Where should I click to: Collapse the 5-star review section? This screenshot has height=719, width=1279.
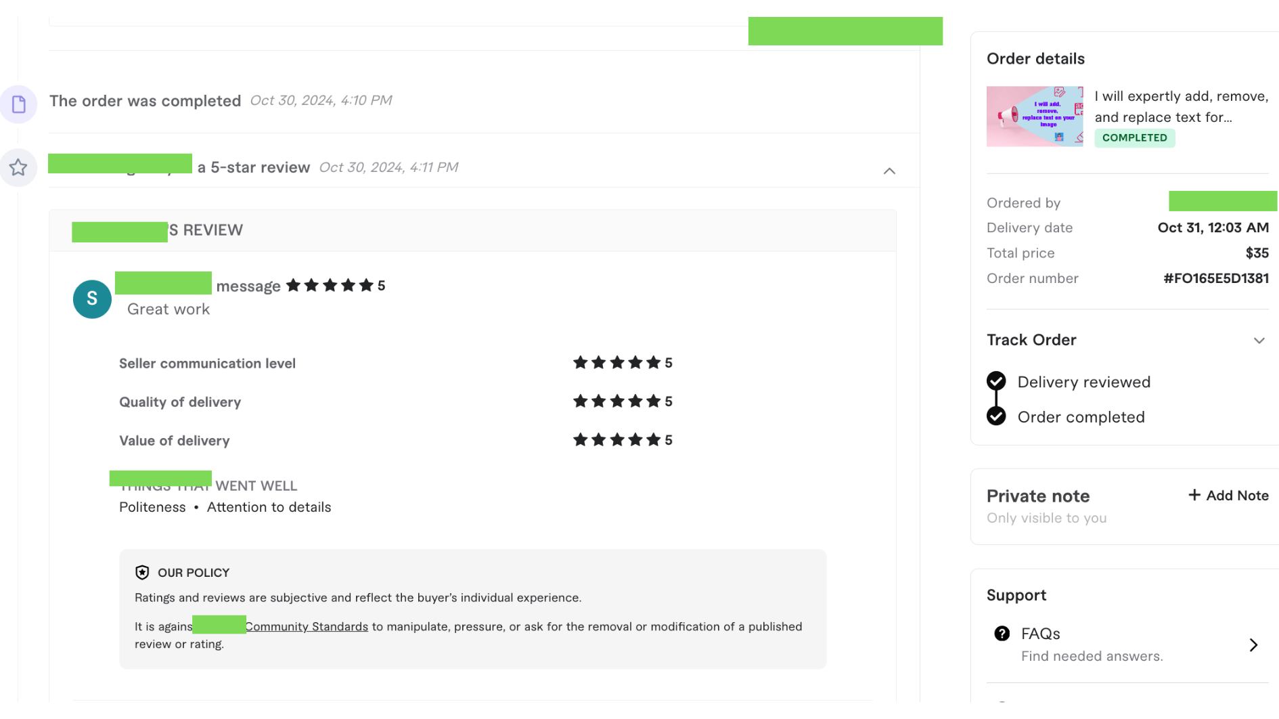(889, 171)
